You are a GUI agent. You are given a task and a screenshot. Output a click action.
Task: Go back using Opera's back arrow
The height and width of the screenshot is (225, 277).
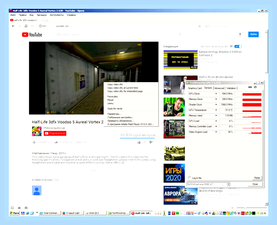13,26
